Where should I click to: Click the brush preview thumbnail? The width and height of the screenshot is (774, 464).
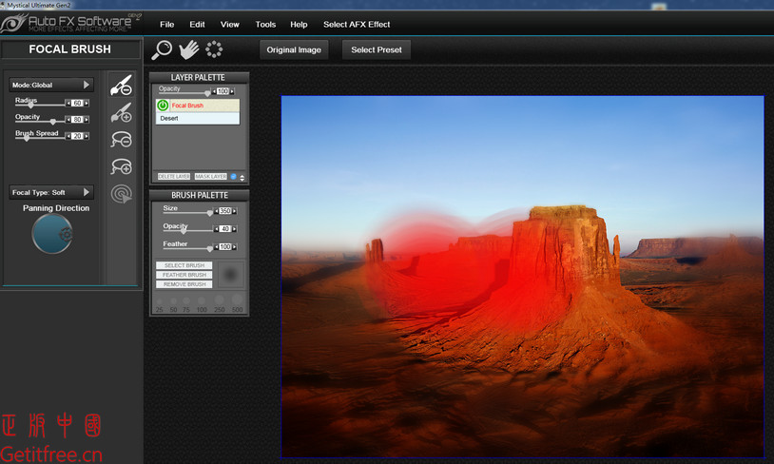(x=230, y=275)
